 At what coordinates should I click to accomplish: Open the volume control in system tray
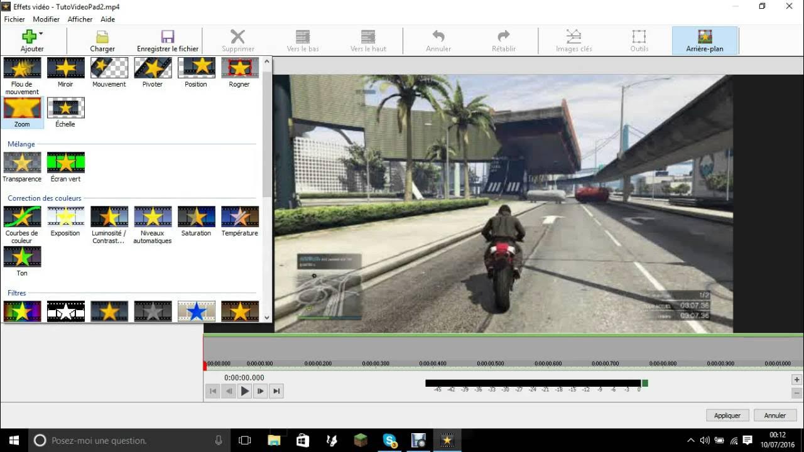click(x=705, y=441)
